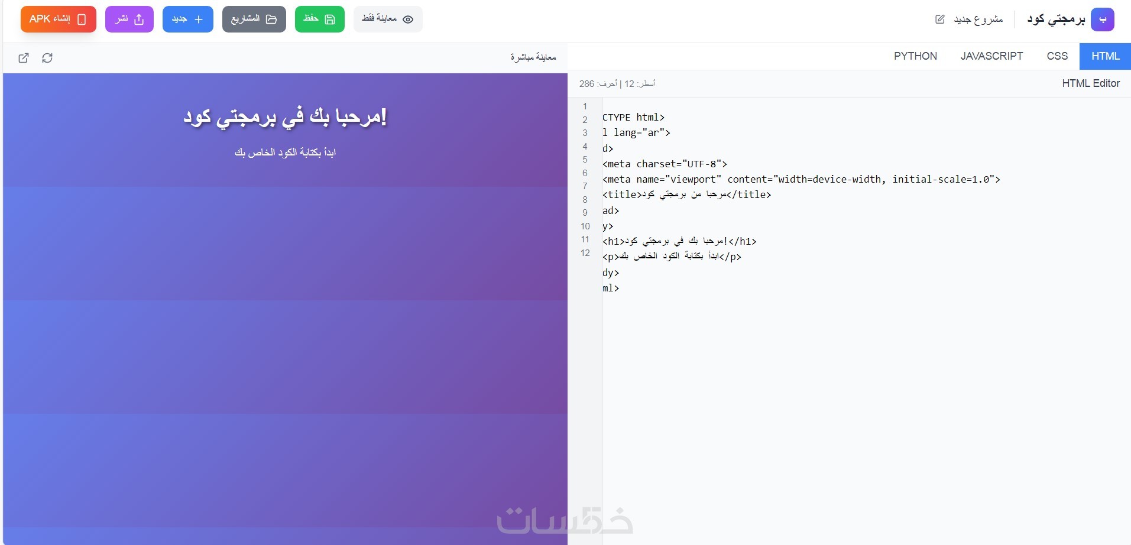Click the إنشاء APK button

[x=59, y=20]
